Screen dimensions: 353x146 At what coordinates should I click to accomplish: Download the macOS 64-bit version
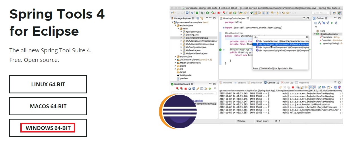tap(48, 106)
